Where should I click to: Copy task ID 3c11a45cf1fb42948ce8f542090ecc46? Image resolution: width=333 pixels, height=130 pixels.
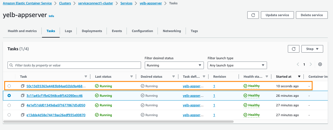click(x=23, y=96)
